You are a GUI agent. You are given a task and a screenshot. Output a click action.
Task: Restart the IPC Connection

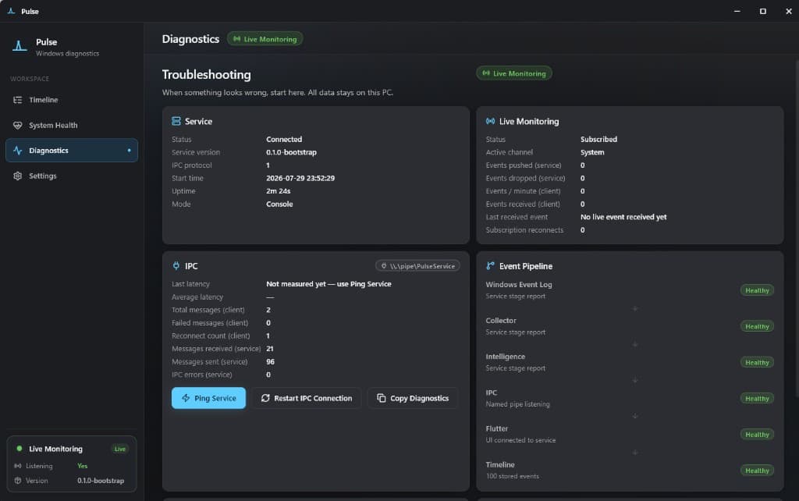tap(307, 398)
